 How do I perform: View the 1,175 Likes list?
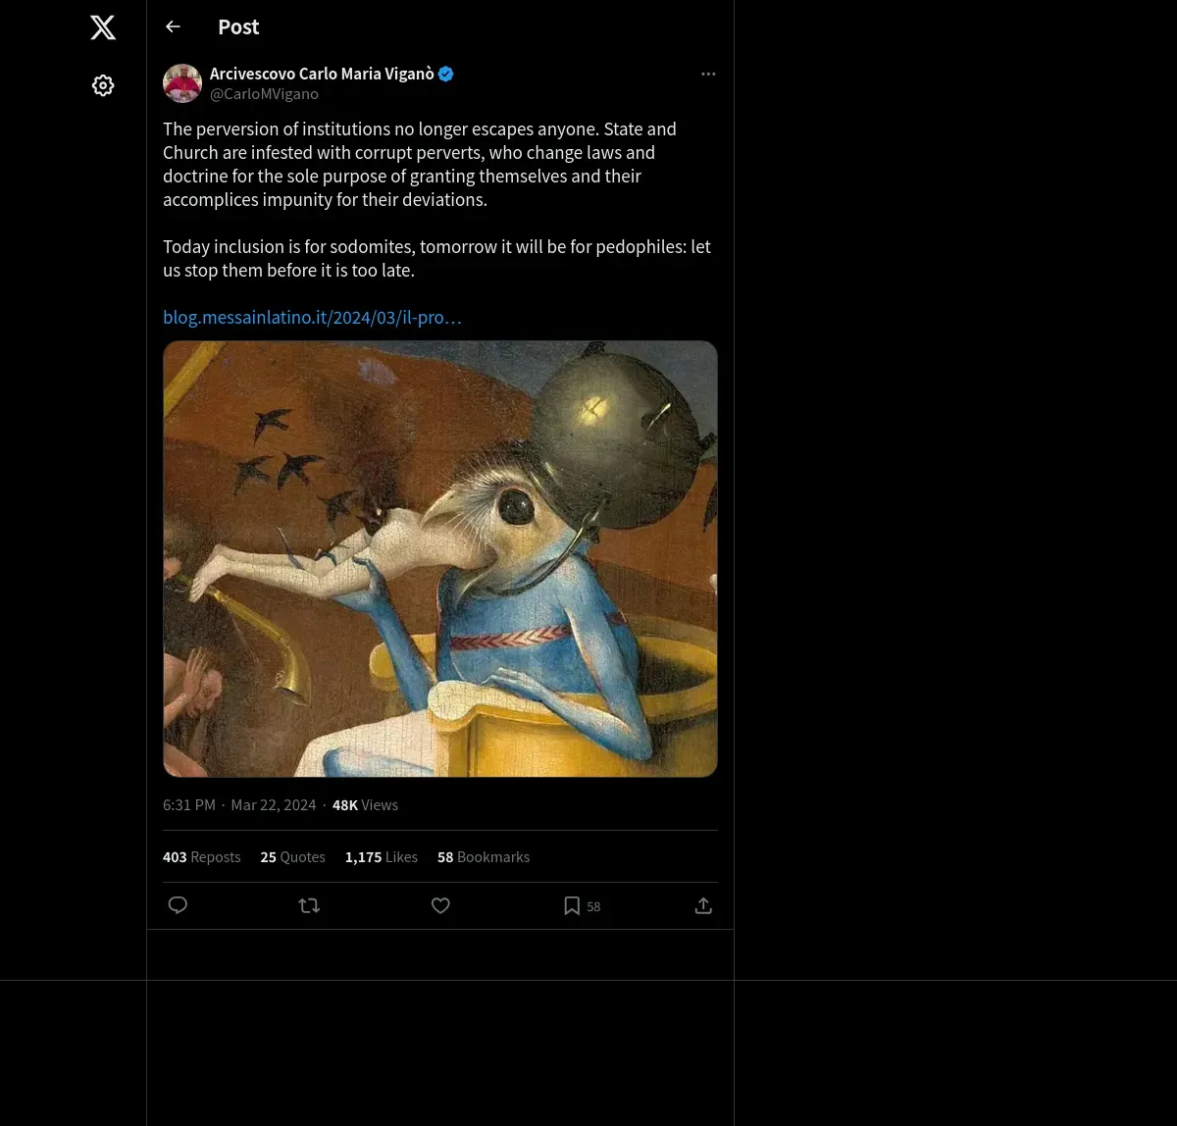coord(381,857)
